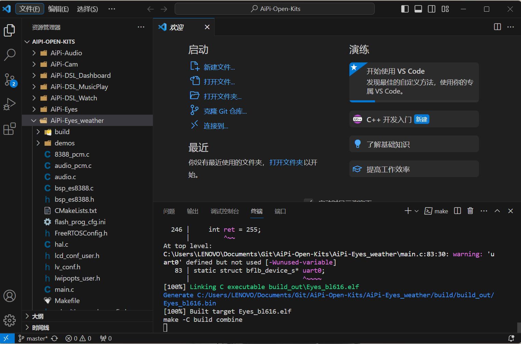Screen dimensions: 521x344
Task: Toggle secondary side bar layout icon
Action: coord(432,9)
